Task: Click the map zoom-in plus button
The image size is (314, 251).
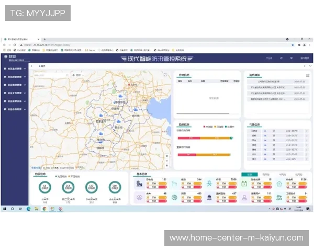Action: 166,156
